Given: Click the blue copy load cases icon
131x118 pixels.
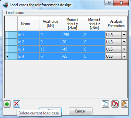Looking at the screenshot, I should (106, 104).
